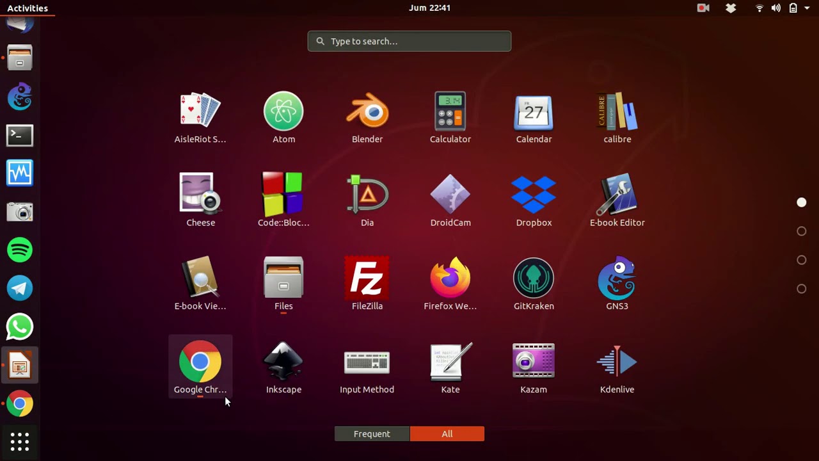Open the camera screenshot icon in the dock
819x461 pixels.
click(x=20, y=211)
